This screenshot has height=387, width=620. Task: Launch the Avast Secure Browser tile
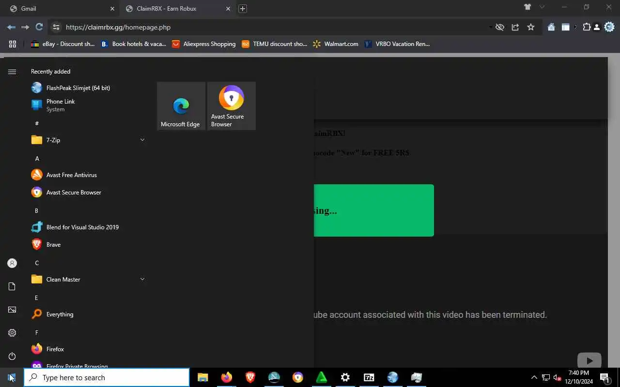[x=231, y=106]
